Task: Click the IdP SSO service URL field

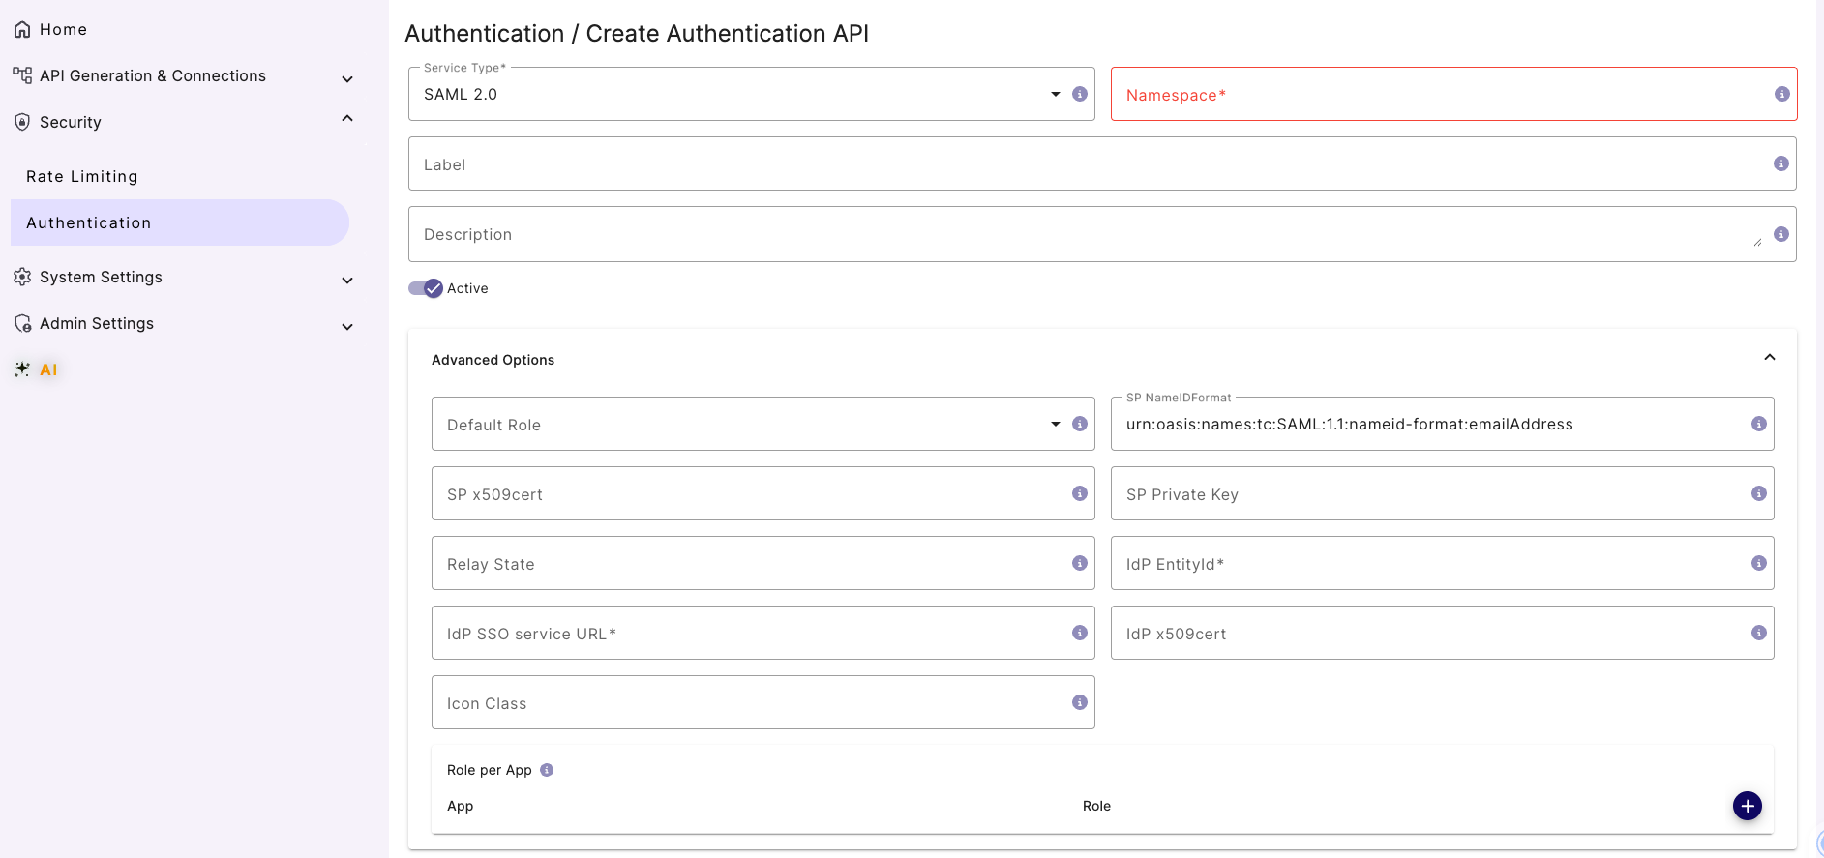Action: (x=750, y=633)
